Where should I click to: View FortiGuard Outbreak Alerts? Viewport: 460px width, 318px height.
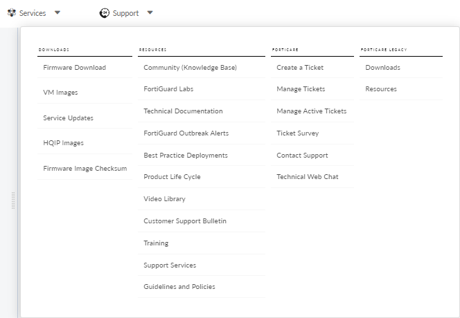(x=186, y=133)
